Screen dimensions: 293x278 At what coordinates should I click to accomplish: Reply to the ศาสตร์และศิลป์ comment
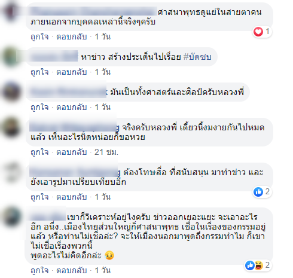point(72,107)
